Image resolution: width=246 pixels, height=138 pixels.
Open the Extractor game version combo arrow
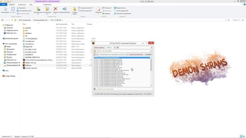coord(115,48)
